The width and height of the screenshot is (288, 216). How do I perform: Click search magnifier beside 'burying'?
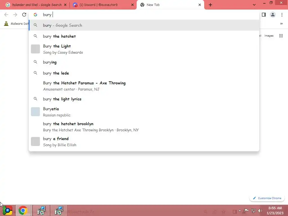[x=35, y=62]
